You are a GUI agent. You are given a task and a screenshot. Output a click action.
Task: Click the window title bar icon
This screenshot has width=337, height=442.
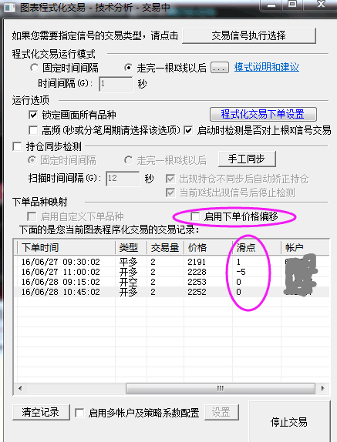pos(10,8)
